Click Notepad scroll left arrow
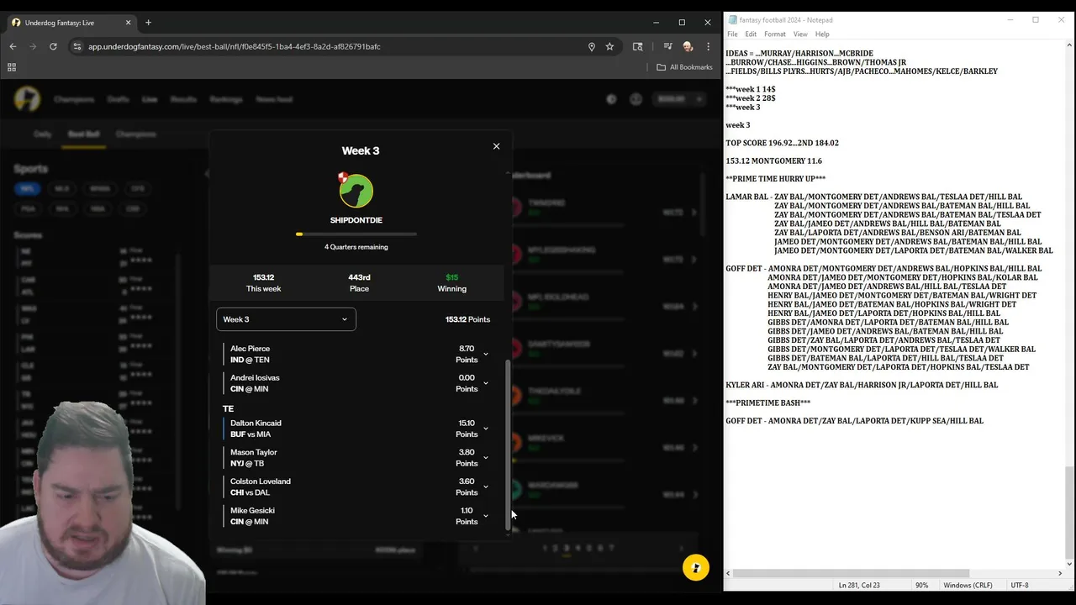This screenshot has width=1076, height=605. [729, 574]
